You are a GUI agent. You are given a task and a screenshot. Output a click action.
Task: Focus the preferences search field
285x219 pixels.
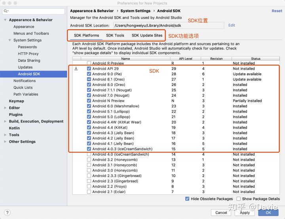pyautogui.click(x=34, y=11)
